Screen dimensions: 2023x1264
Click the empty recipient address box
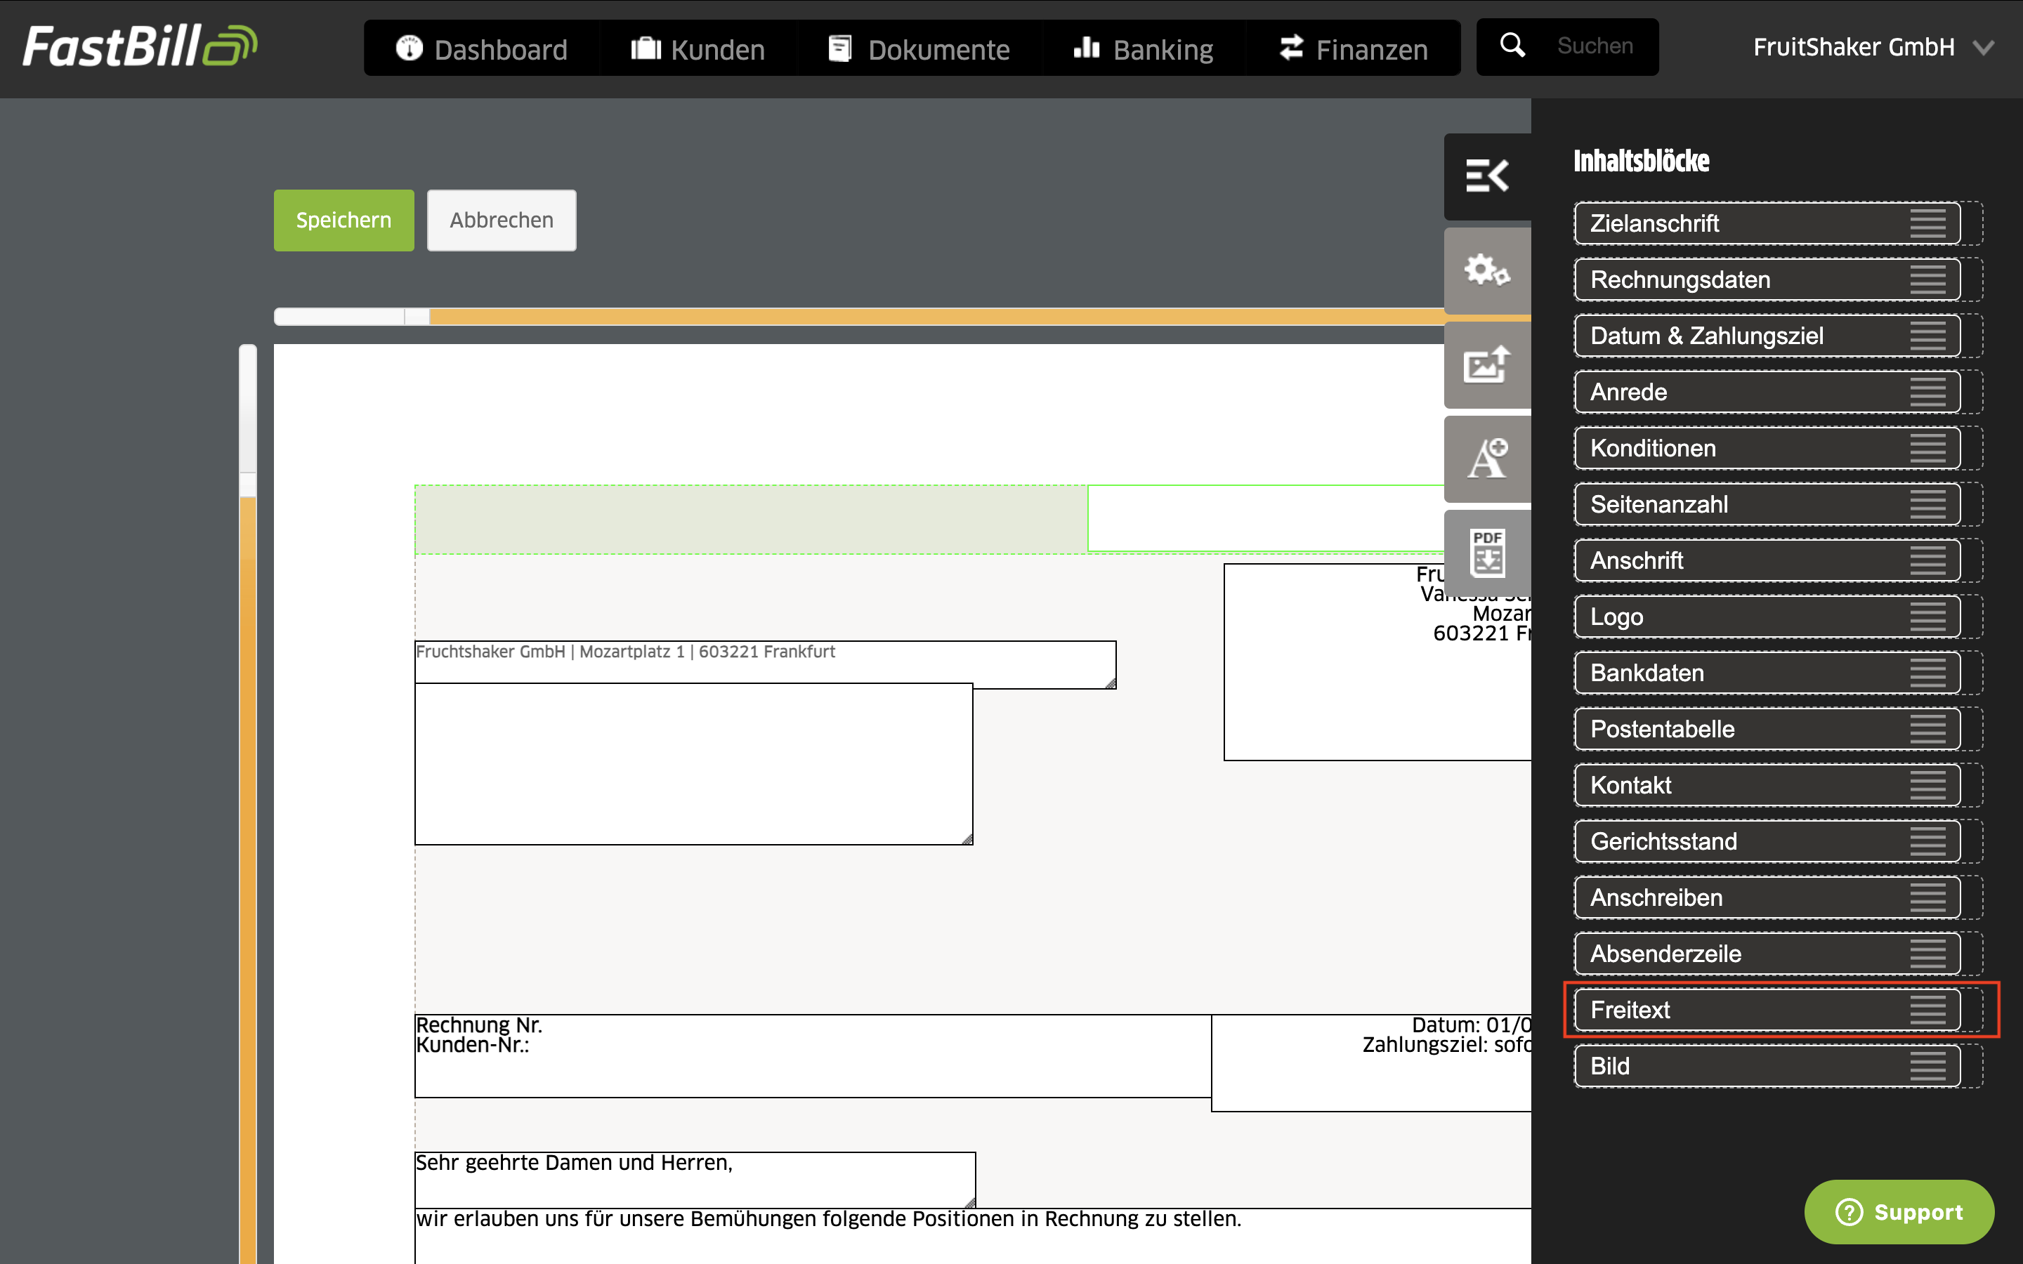click(694, 764)
